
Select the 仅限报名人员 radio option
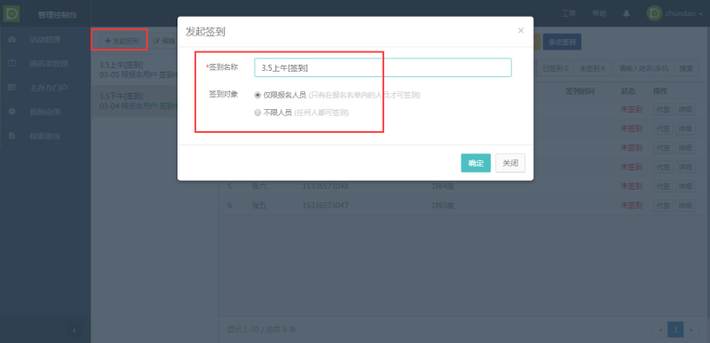tap(257, 96)
